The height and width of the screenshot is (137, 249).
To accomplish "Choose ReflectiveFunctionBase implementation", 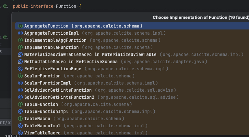I will [x=53, y=69].
